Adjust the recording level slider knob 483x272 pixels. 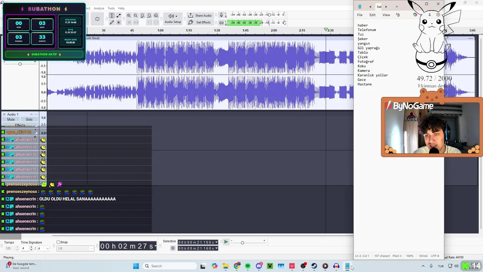[269, 15]
